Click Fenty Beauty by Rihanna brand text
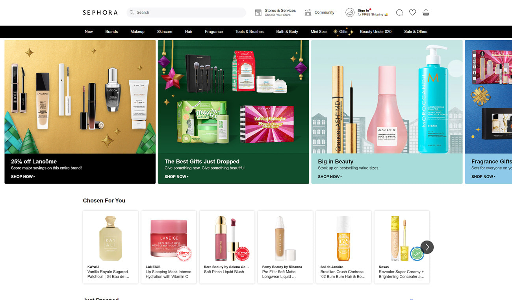The height and width of the screenshot is (300, 512). [282, 267]
